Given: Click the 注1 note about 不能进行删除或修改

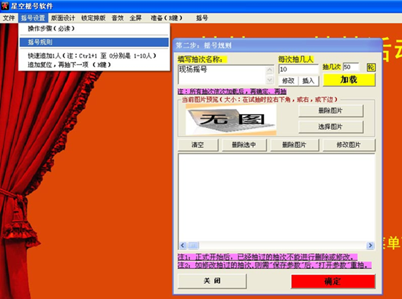Looking at the screenshot, I should click(x=267, y=257).
